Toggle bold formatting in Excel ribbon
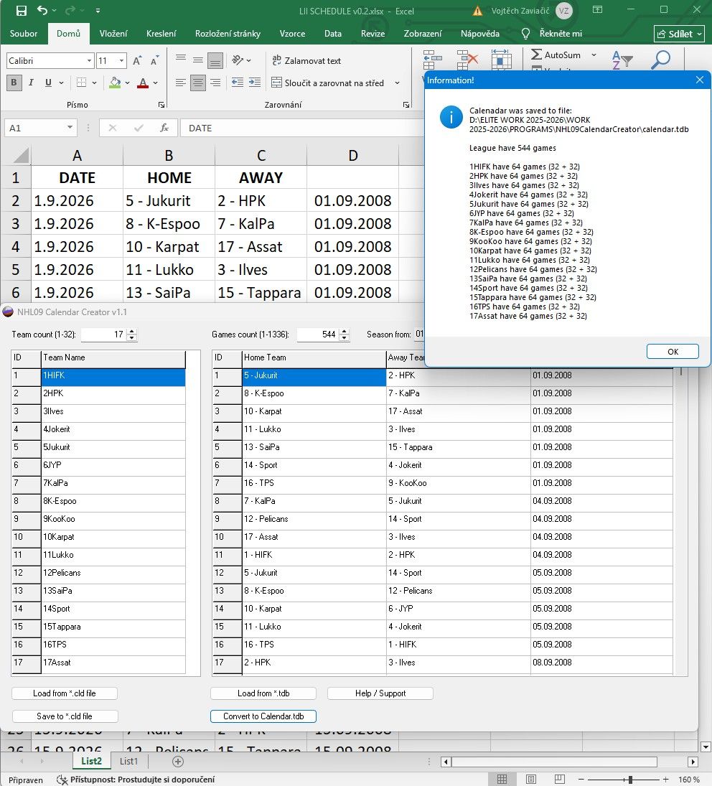The width and height of the screenshot is (712, 786). coord(14,83)
